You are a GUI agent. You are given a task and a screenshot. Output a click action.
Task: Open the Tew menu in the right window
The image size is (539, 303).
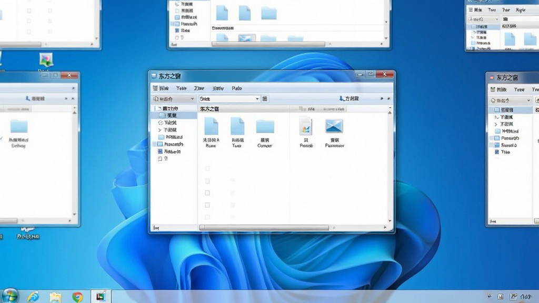(519, 89)
